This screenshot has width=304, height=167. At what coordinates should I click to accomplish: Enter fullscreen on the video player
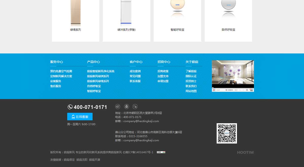click(247, 90)
